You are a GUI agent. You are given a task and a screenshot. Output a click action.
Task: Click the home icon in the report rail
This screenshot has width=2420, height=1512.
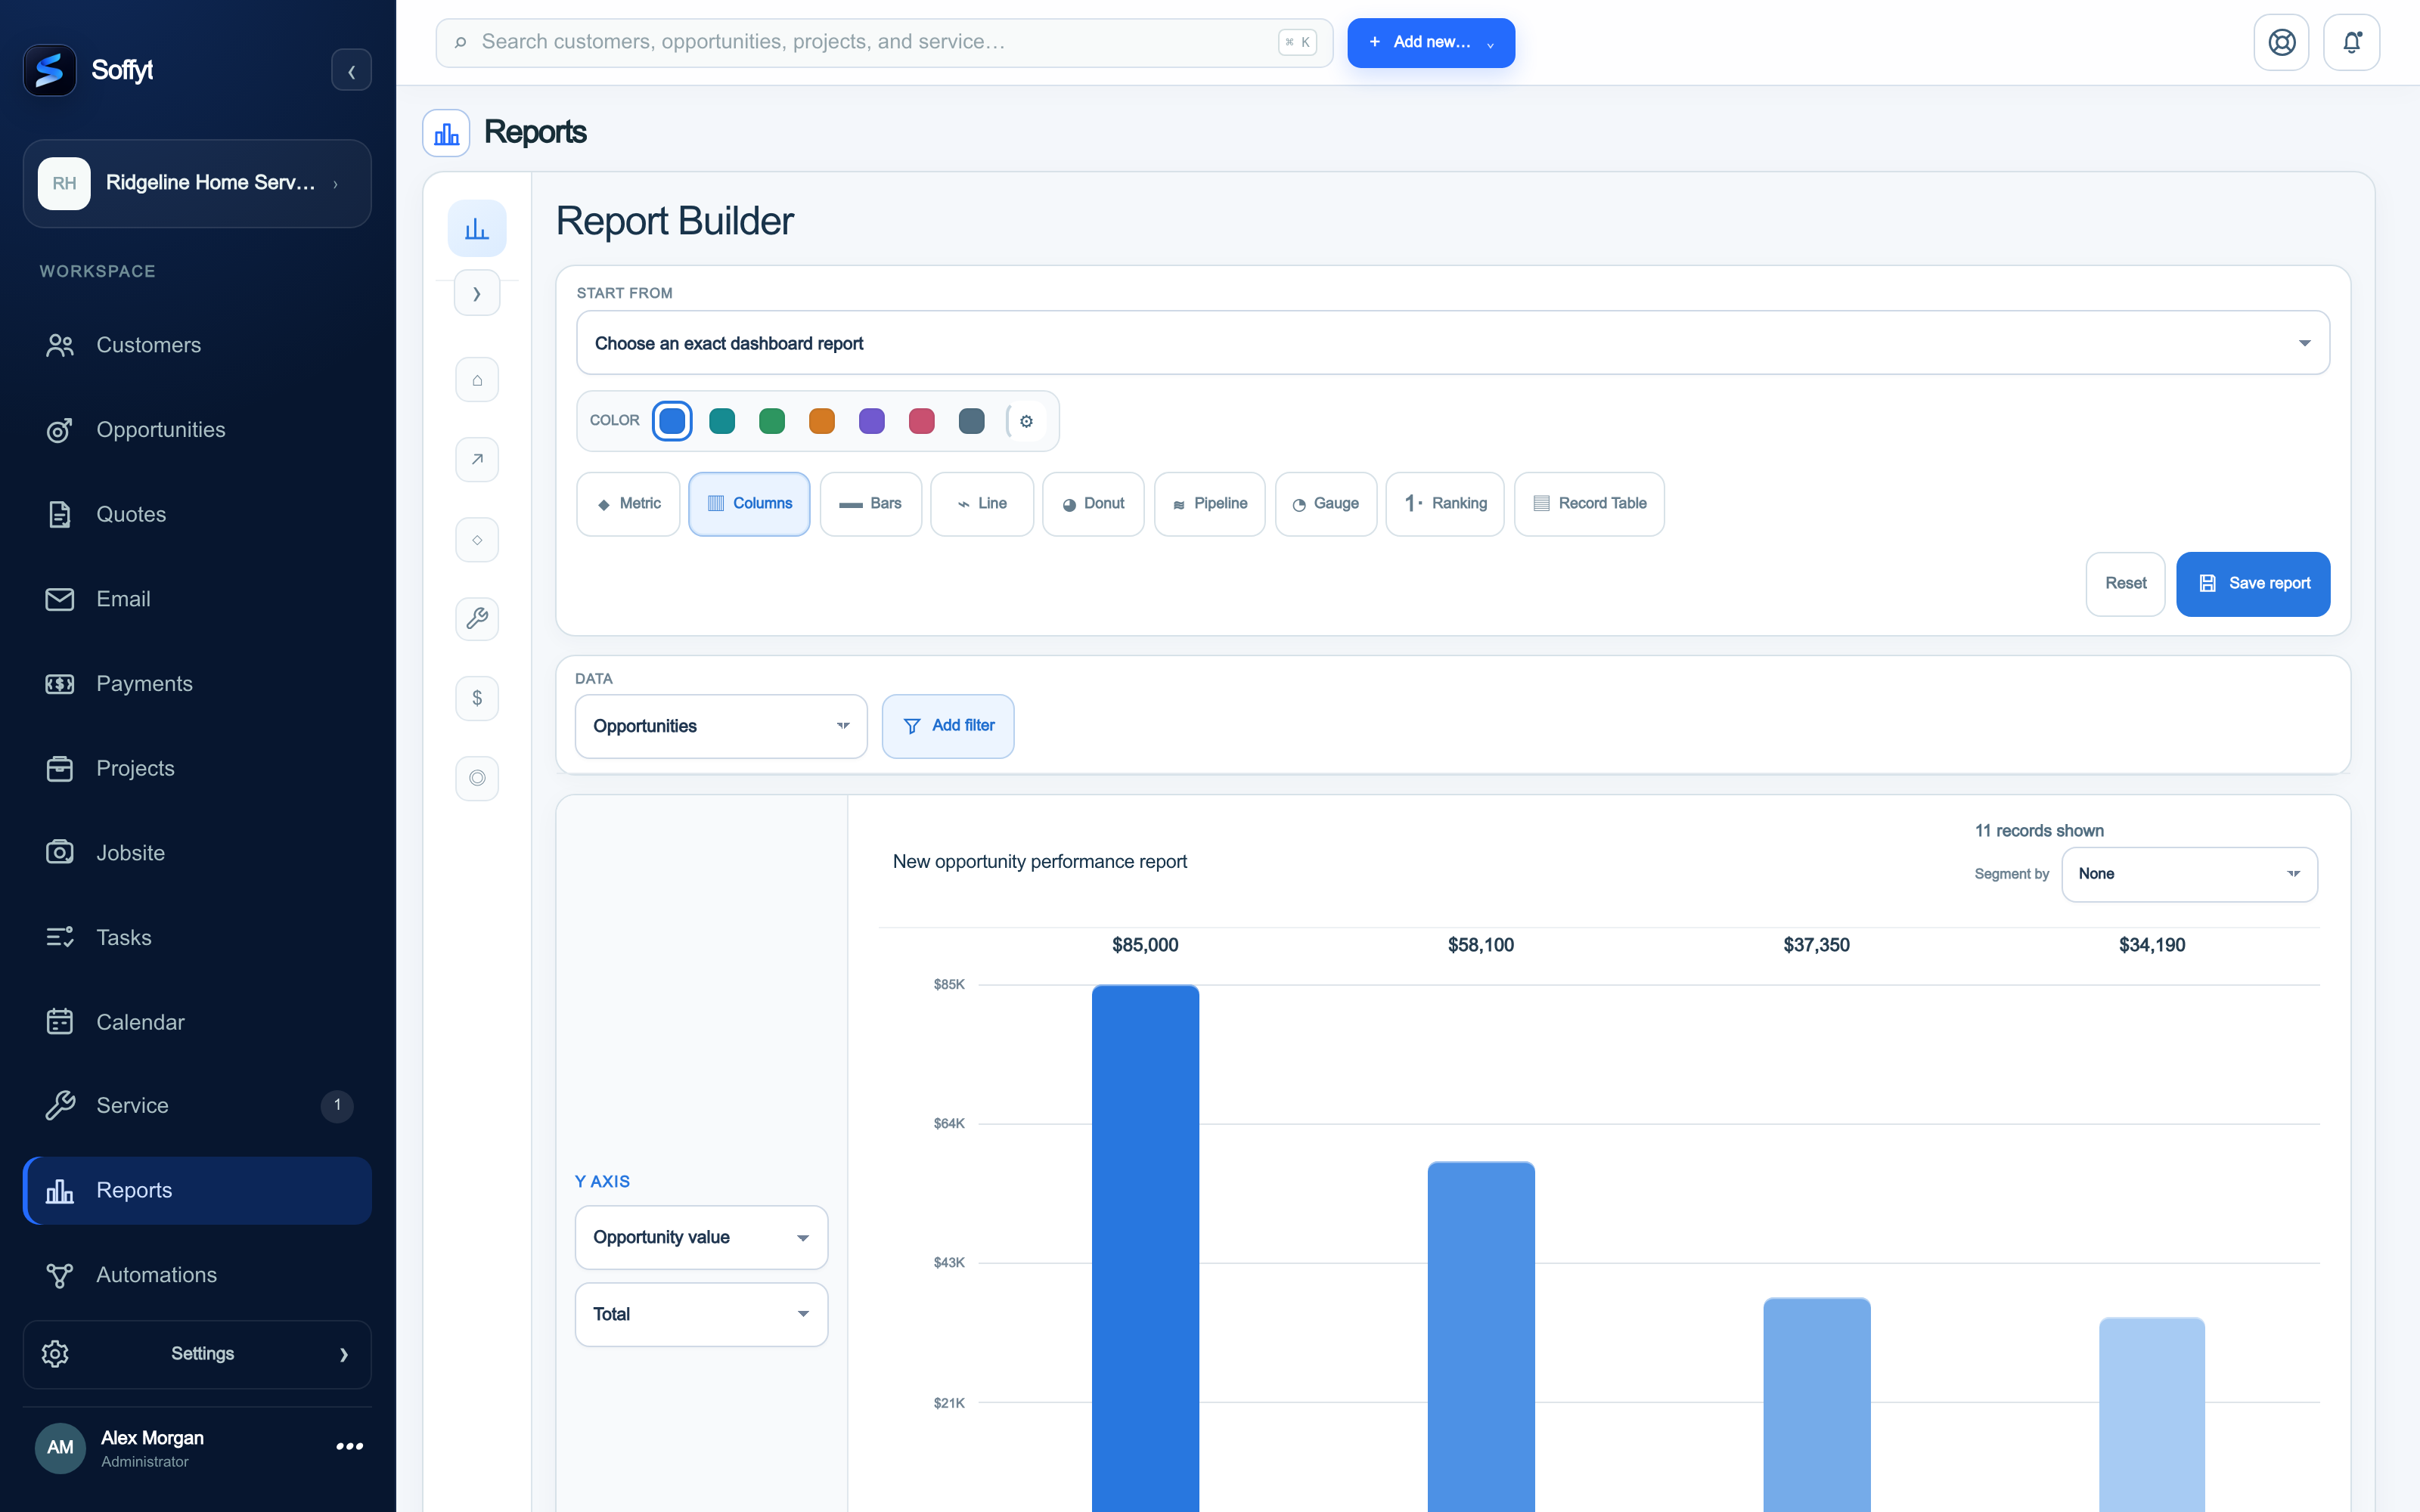(477, 380)
